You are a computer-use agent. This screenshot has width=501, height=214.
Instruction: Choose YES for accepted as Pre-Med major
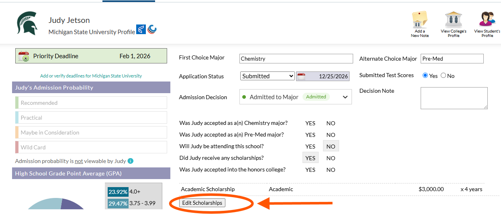310,135
